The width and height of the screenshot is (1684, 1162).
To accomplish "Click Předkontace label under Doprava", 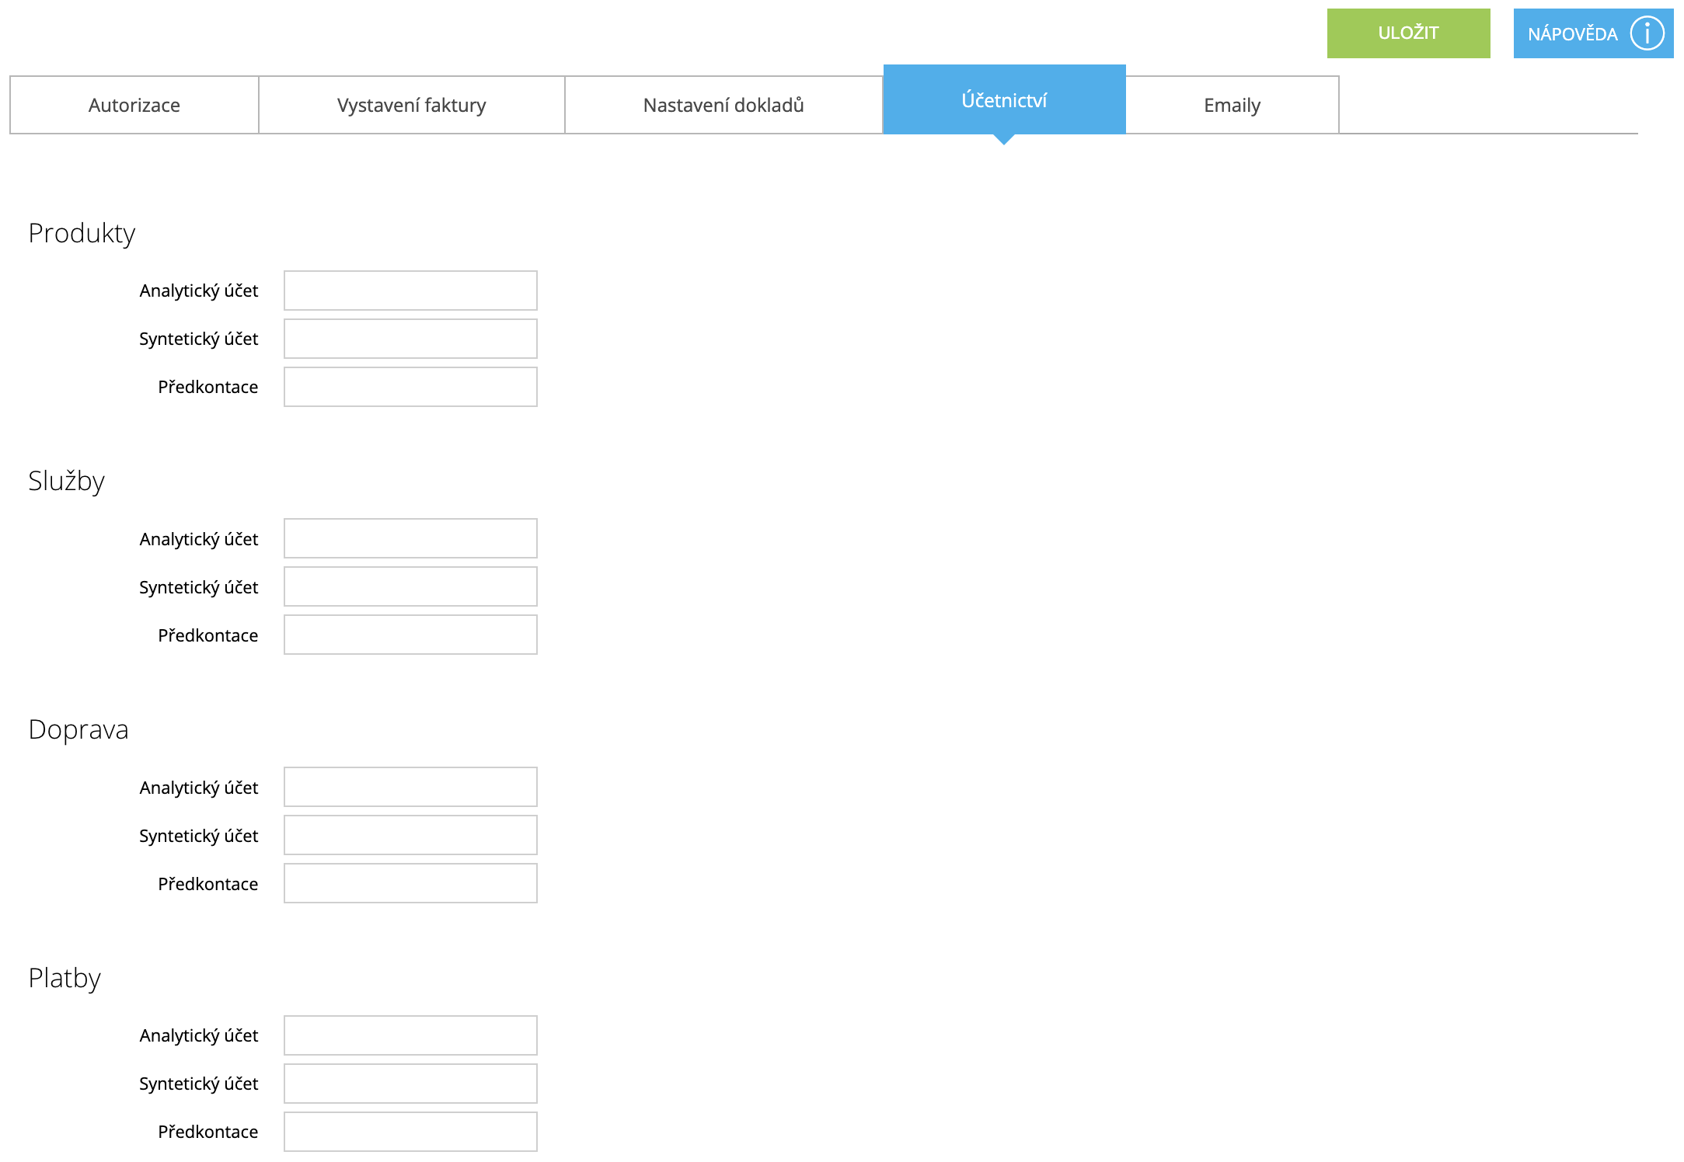I will click(208, 884).
